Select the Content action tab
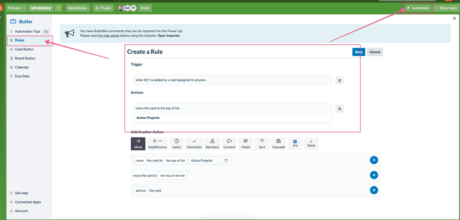This screenshot has height=220, width=460. 229,144
